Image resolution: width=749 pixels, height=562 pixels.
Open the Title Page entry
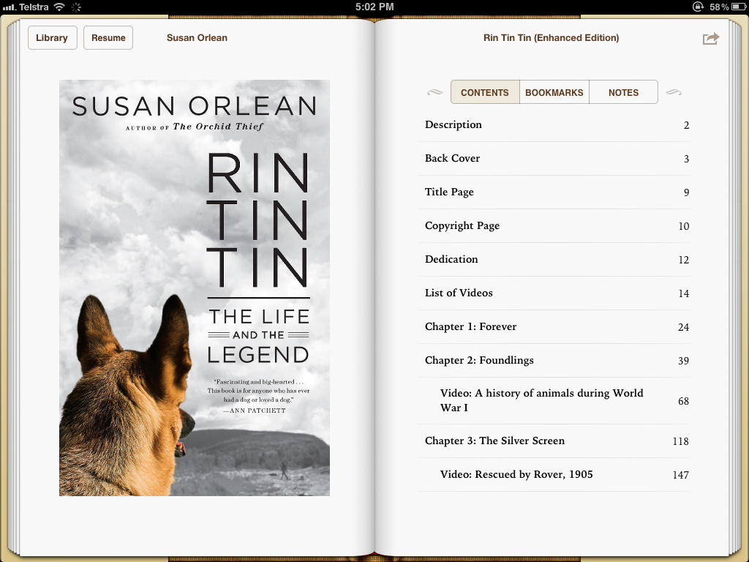pyautogui.click(x=449, y=192)
